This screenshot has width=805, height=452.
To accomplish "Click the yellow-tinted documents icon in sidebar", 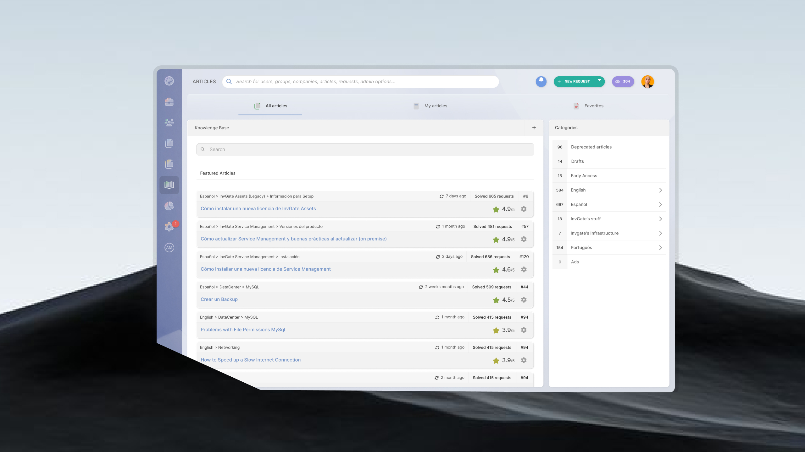I will click(x=169, y=164).
